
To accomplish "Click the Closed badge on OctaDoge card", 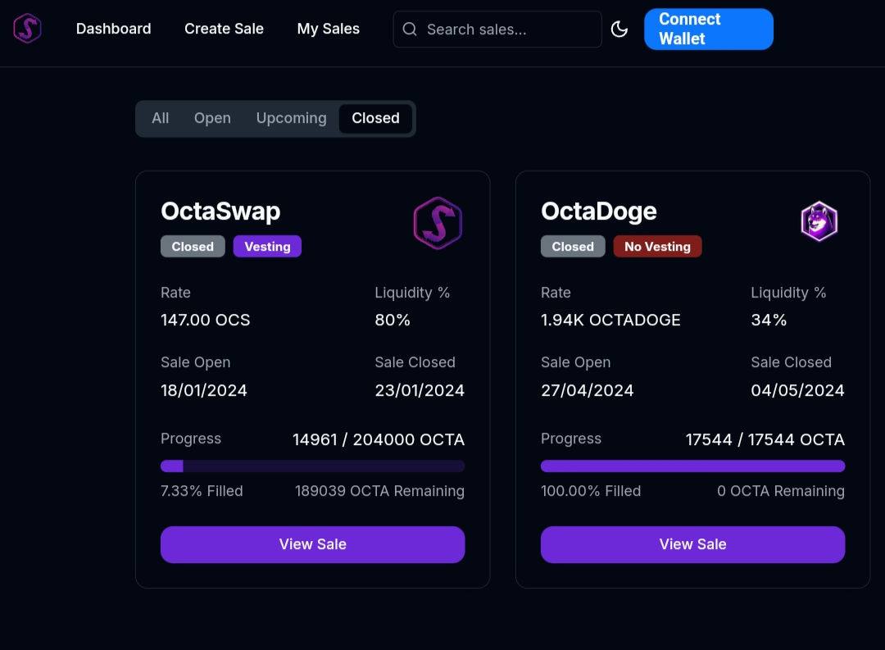I will 573,247.
